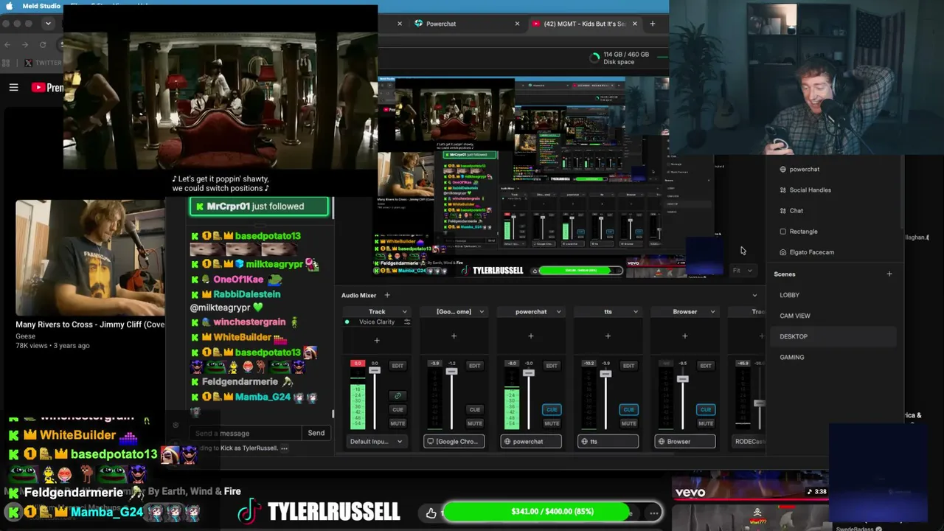The width and height of the screenshot is (944, 531).
Task: Click the Many Rivers to Cross video title
Action: (x=90, y=324)
